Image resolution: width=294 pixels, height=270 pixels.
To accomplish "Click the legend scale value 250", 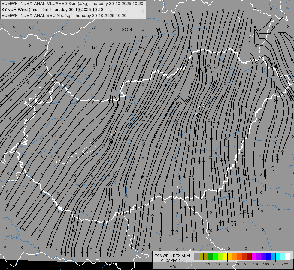I will point(275,264).
